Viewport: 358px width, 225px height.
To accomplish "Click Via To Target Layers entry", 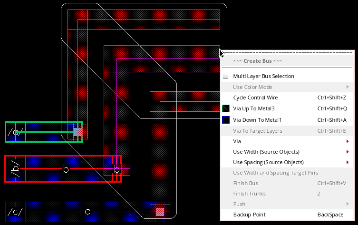I will (257, 131).
